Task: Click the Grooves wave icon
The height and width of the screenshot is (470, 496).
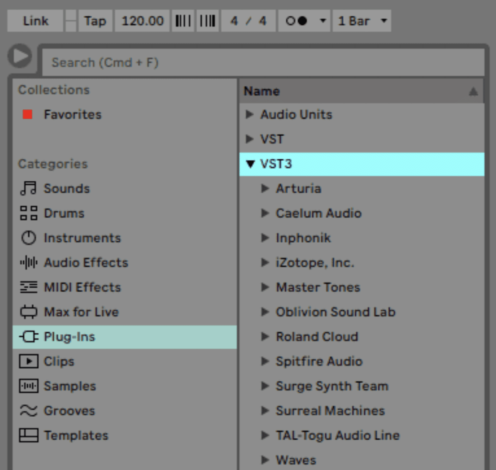Action: [x=28, y=411]
